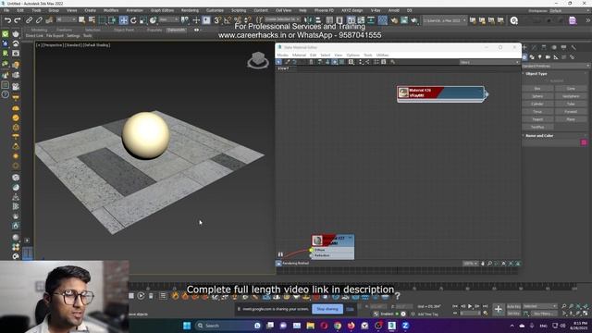The width and height of the screenshot is (592, 333).
Task: Click the Box primitive button
Action: pyautogui.click(x=537, y=89)
